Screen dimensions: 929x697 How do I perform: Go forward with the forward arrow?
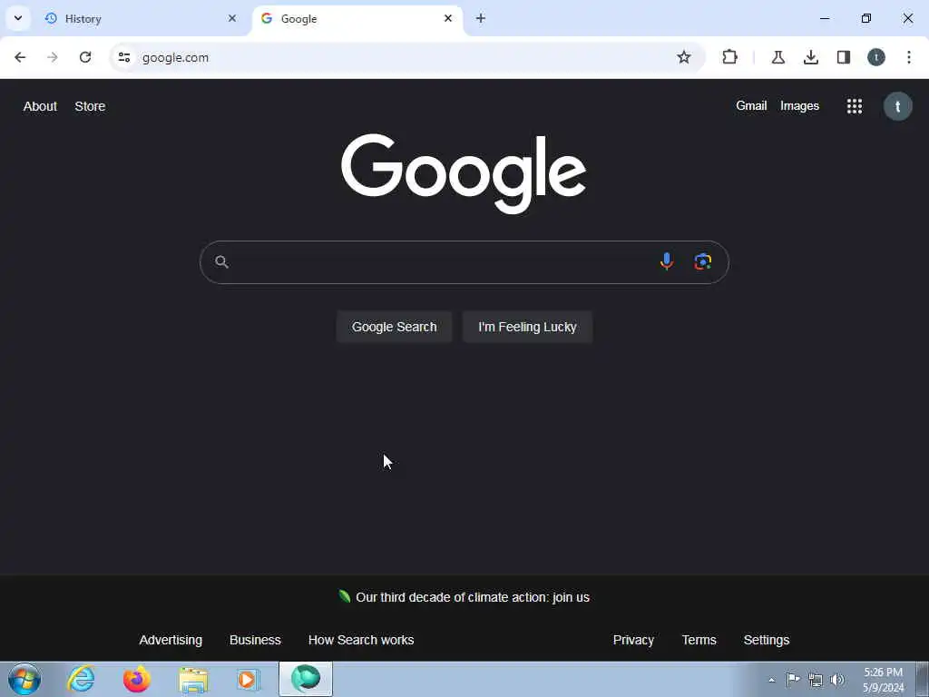(53, 57)
